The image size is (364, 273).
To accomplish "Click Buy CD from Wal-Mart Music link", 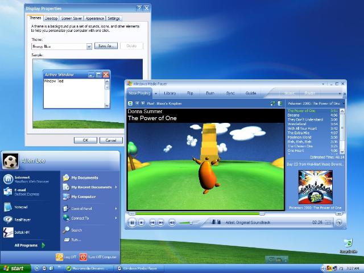I will 315,164.
